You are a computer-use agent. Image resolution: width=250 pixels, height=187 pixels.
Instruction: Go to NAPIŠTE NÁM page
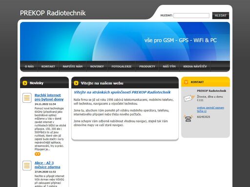[x=73, y=66]
